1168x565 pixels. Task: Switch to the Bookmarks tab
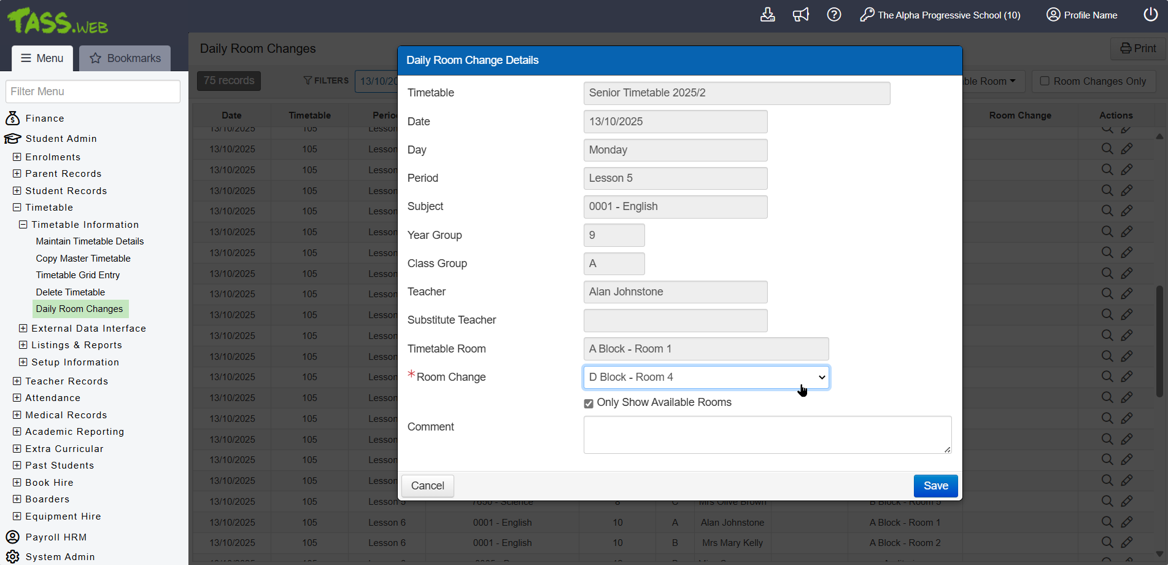click(125, 58)
